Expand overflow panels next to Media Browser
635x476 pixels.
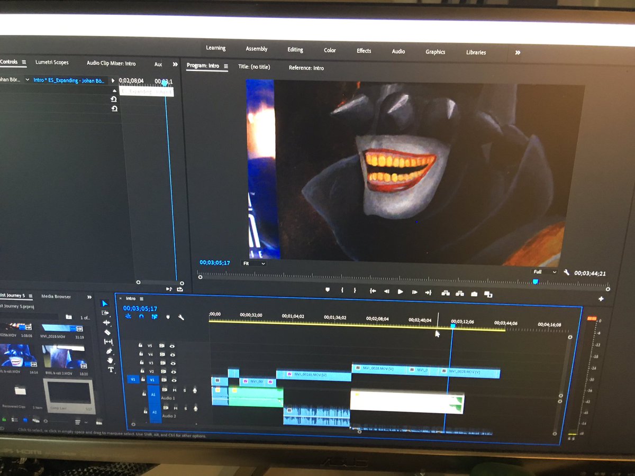coord(89,297)
